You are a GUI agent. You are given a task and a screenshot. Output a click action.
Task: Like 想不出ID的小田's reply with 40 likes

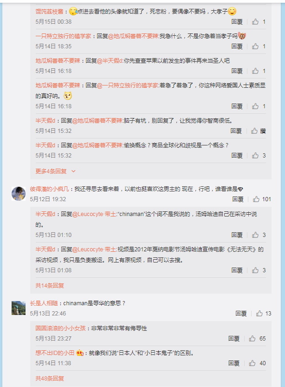pyautogui.click(x=252, y=363)
